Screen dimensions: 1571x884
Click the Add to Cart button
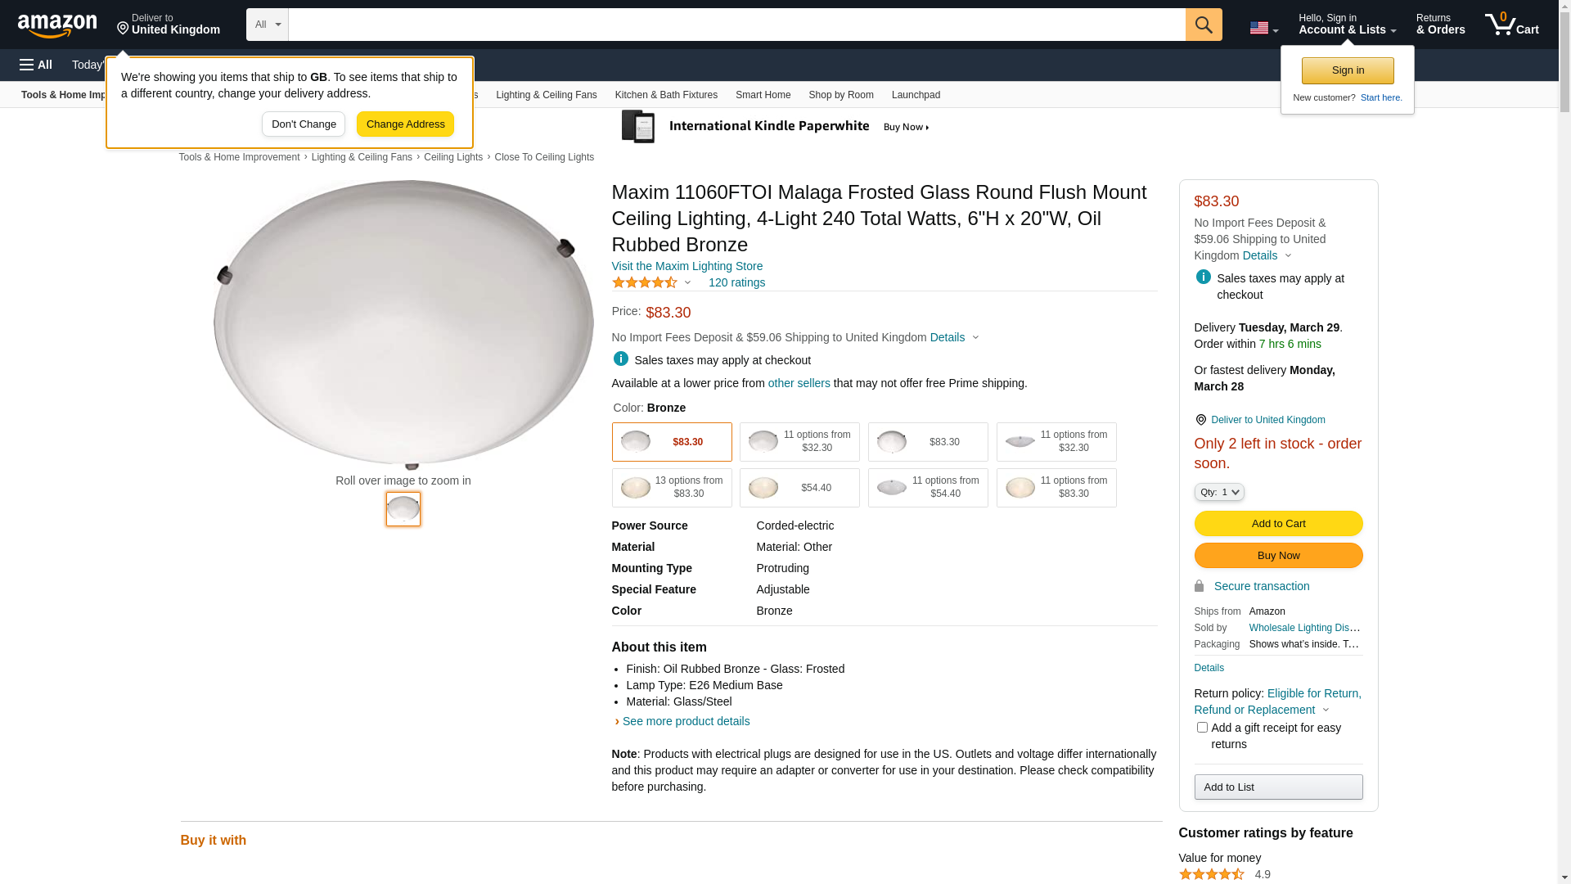pos(1278,524)
